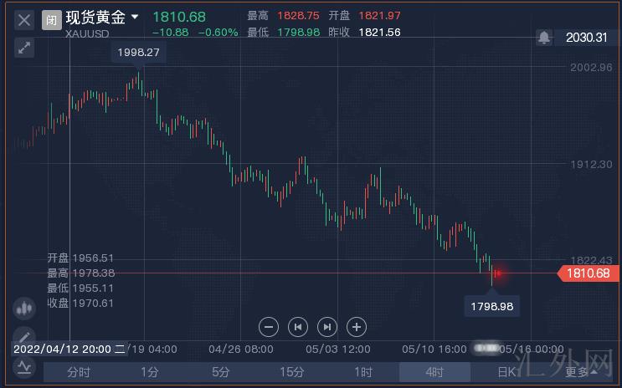Image resolution: width=622 pixels, height=388 pixels.
Task: Expand the 更多 timeframe menu
Action: [x=579, y=372]
